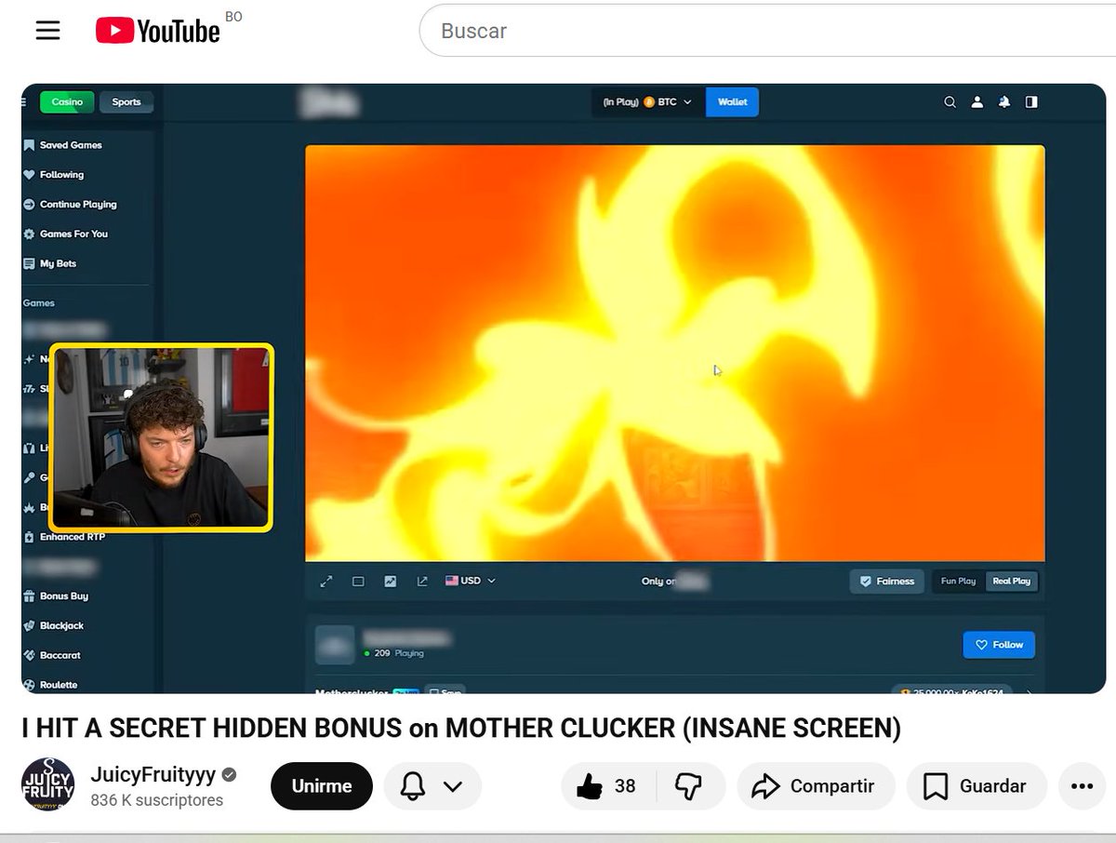Toggle the casino side panel icon

click(1030, 102)
